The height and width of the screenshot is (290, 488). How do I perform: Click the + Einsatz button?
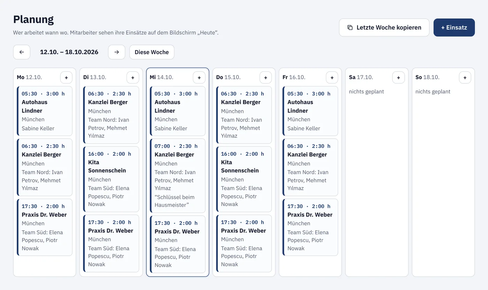454,28
